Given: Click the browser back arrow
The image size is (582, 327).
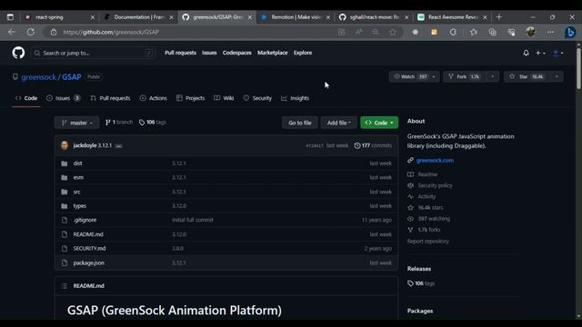Looking at the screenshot, I should pyautogui.click(x=12, y=33).
